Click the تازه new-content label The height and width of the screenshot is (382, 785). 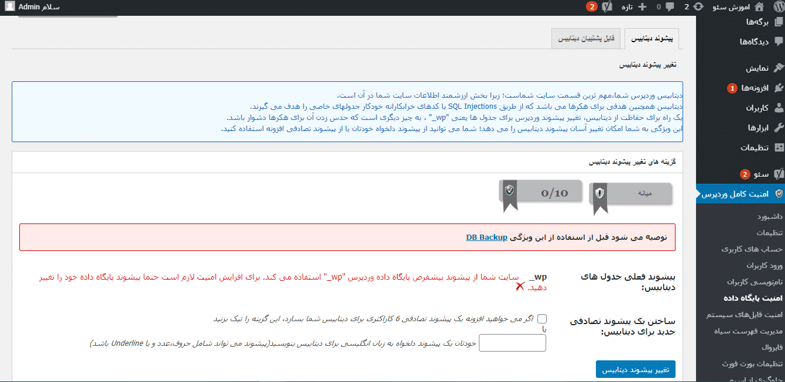(626, 7)
